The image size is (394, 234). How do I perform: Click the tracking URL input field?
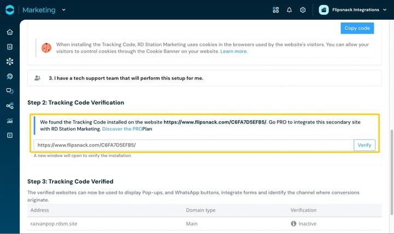pos(194,145)
